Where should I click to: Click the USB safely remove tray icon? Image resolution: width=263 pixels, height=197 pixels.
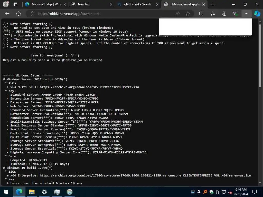[x=218, y=192]
